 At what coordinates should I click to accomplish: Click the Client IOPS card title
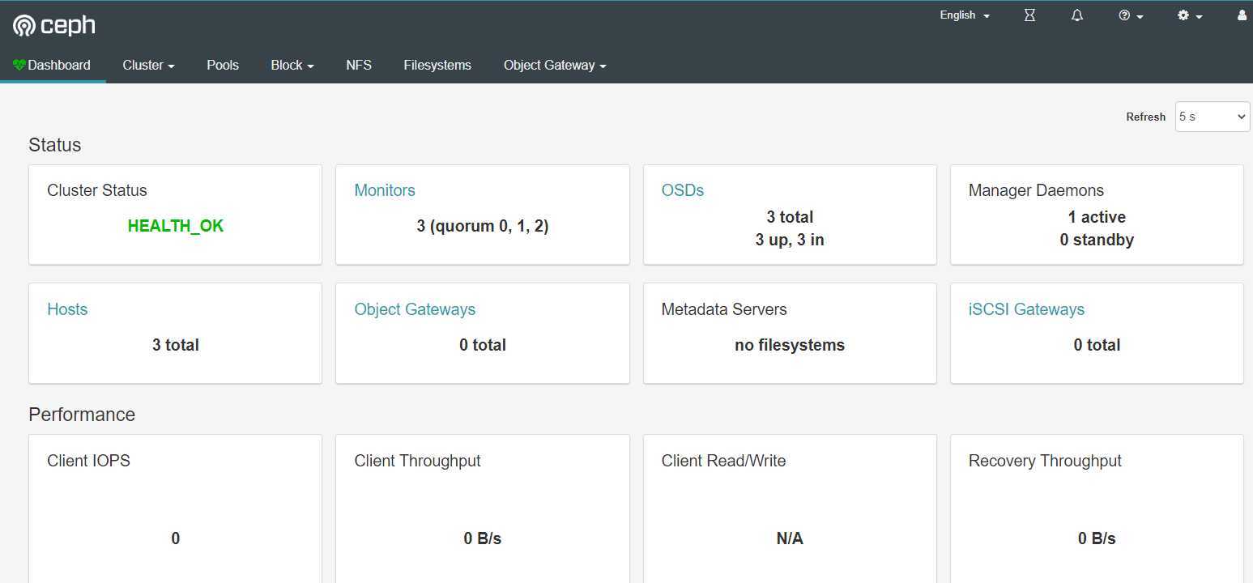tap(88, 461)
